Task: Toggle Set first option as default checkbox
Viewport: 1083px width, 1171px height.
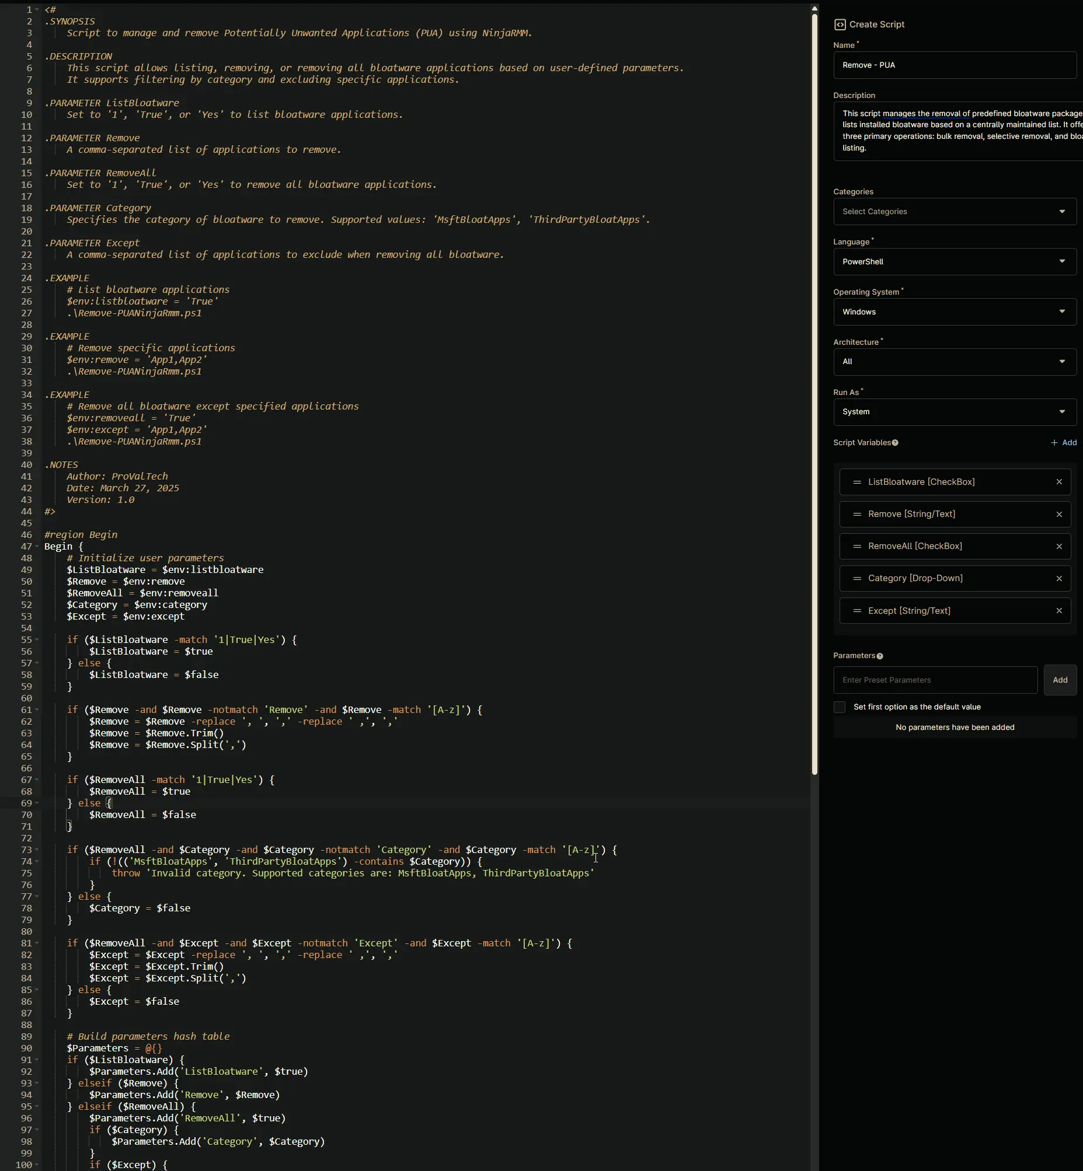Action: pyautogui.click(x=839, y=707)
